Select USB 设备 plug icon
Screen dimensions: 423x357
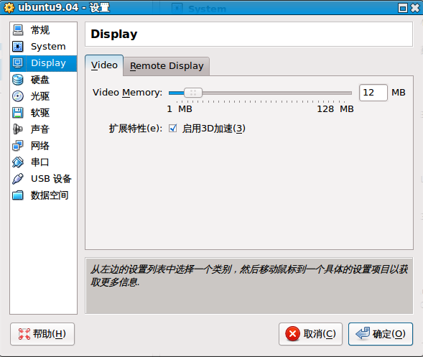pos(18,179)
